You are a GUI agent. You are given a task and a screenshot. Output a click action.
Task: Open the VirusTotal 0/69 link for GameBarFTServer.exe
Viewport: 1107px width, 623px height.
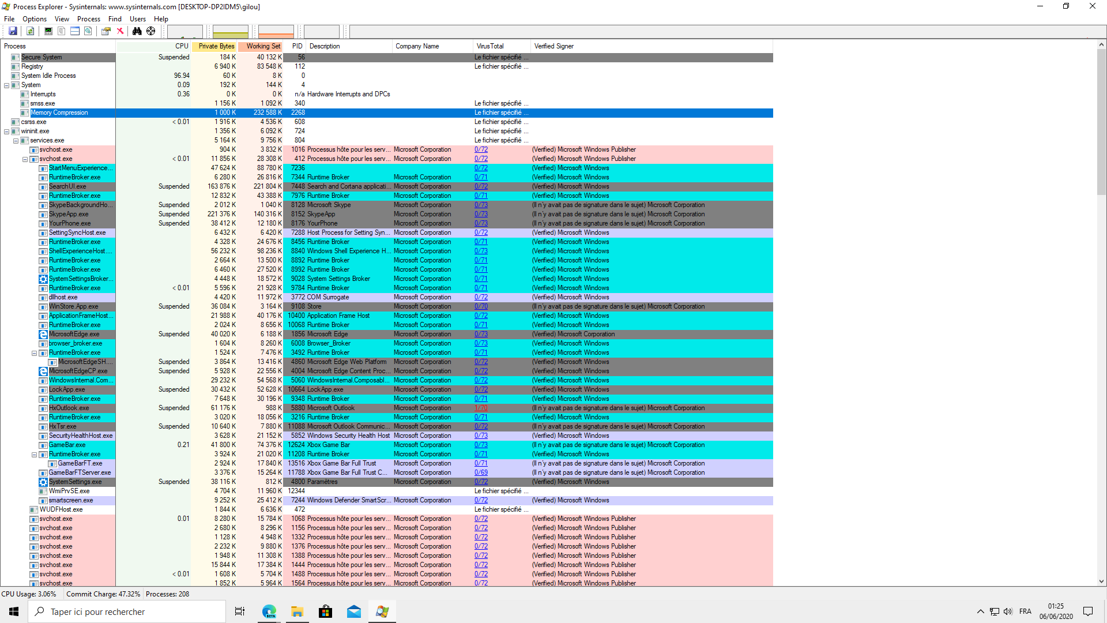(x=481, y=472)
